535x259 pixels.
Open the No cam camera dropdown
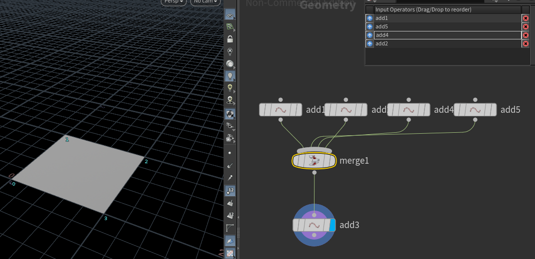[205, 1]
